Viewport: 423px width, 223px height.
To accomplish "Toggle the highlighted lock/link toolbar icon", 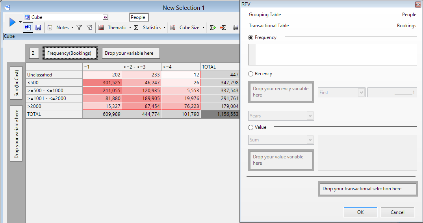I will (x=28, y=28).
